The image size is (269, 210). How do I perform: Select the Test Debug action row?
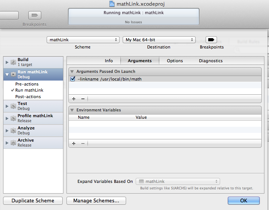click(x=33, y=106)
